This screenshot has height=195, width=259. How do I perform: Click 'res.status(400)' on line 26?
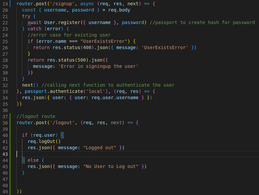[x=73, y=47]
